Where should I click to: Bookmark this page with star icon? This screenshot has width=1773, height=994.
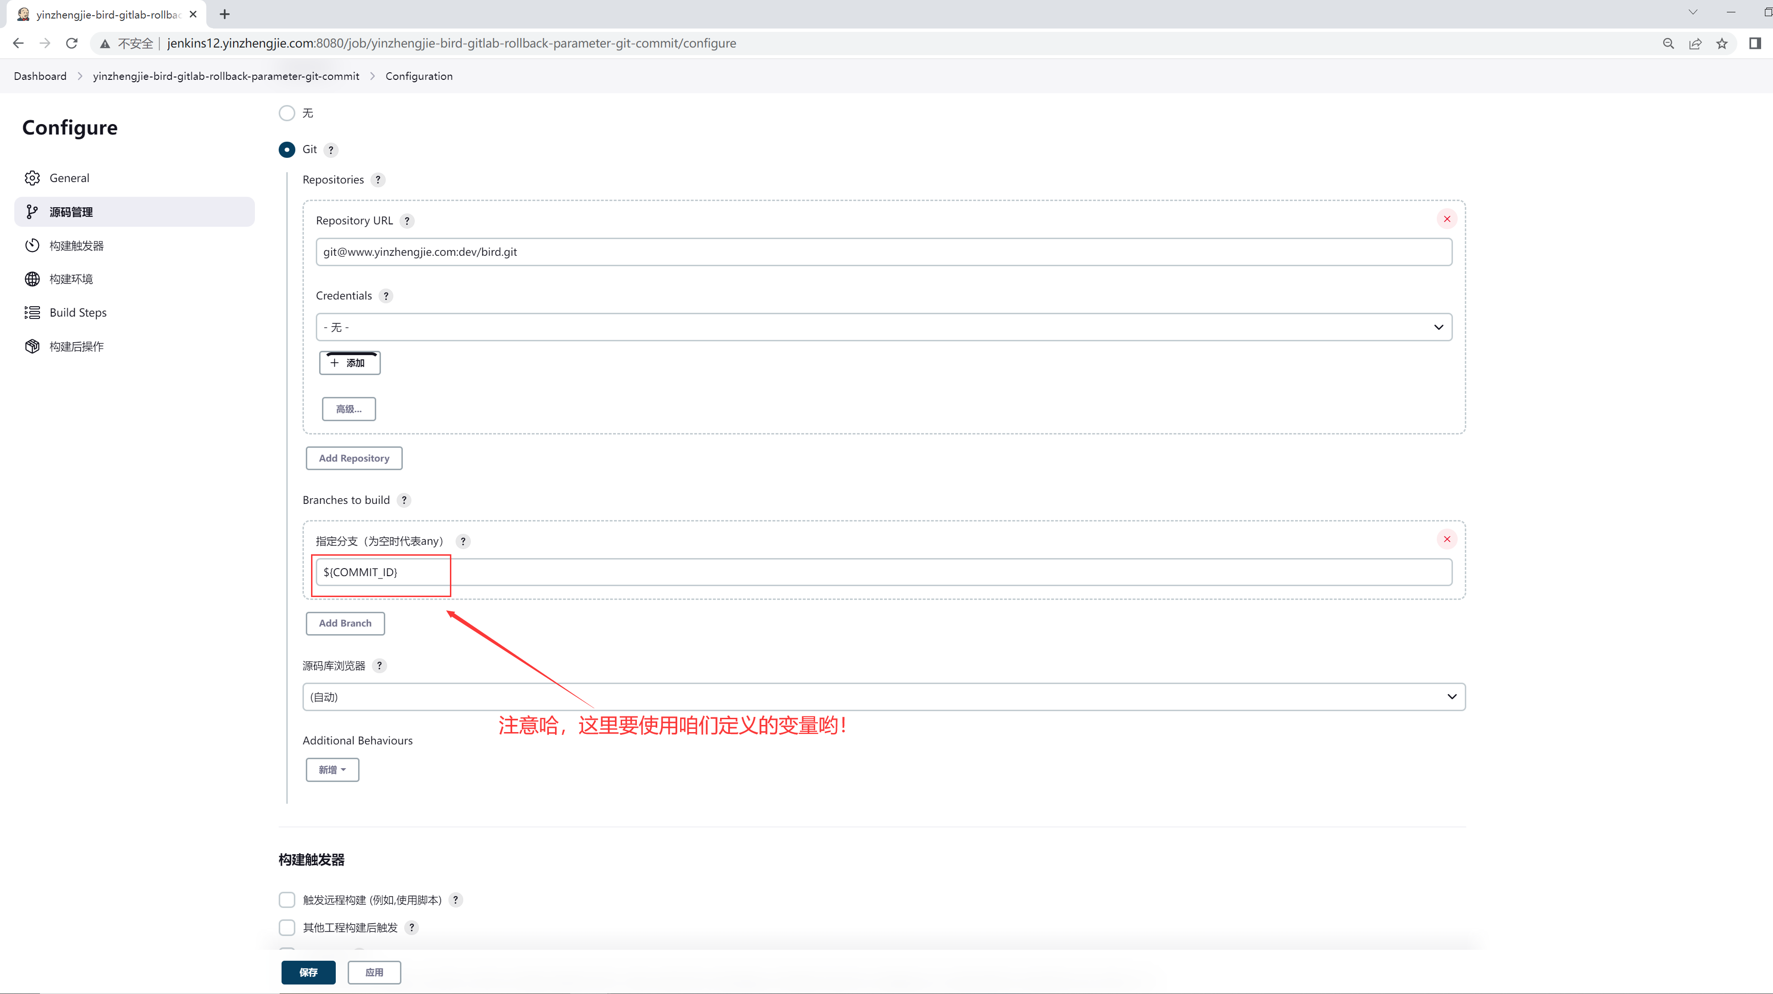pyautogui.click(x=1721, y=43)
